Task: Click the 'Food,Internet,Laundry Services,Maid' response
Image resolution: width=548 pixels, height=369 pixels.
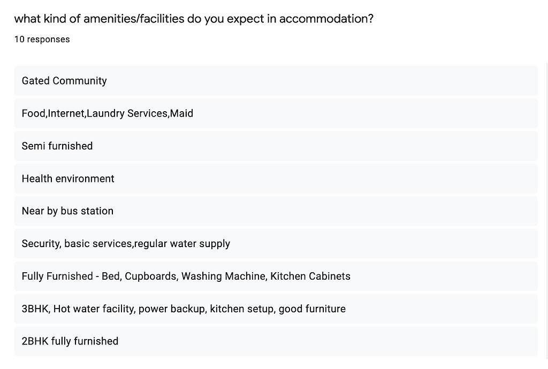Action: (276, 113)
